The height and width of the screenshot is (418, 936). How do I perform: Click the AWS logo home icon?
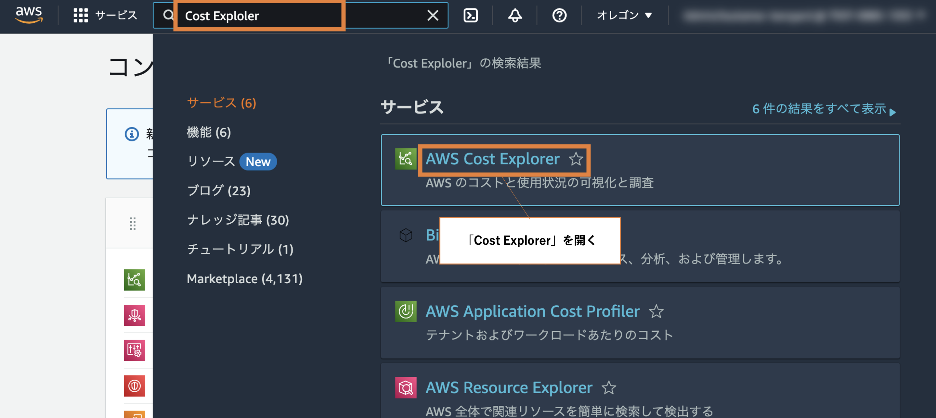coord(29,15)
